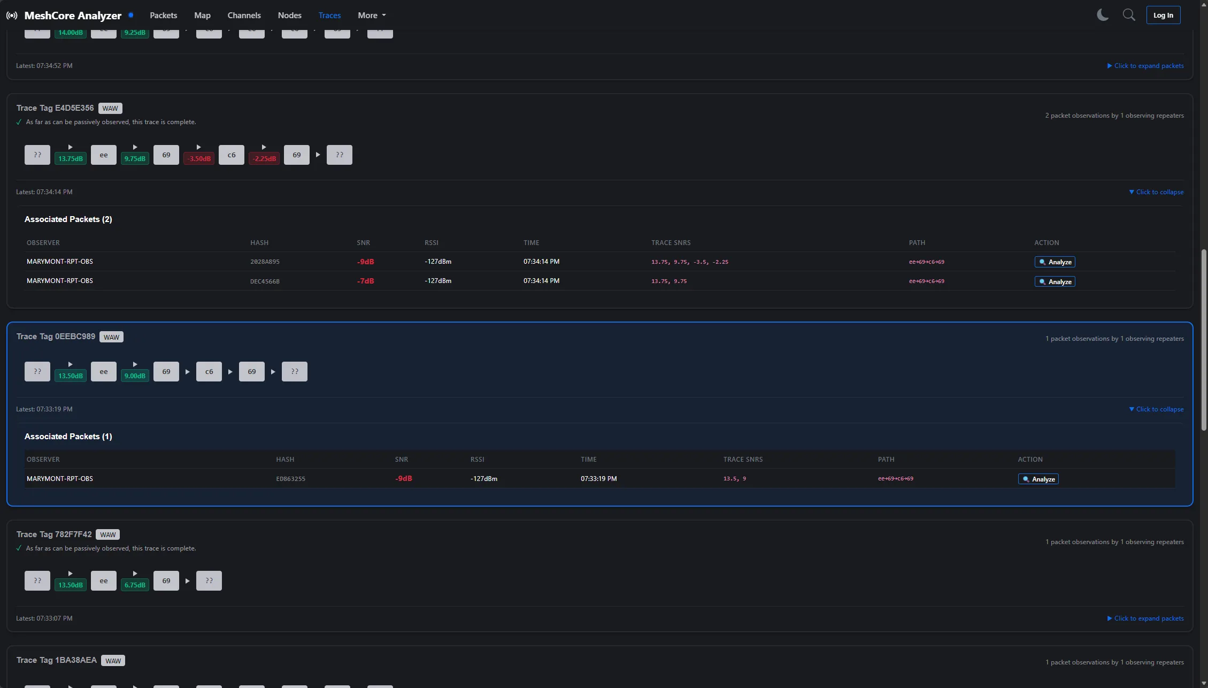The width and height of the screenshot is (1208, 688).
Task: Toggle dark mode moon icon
Action: click(1102, 15)
